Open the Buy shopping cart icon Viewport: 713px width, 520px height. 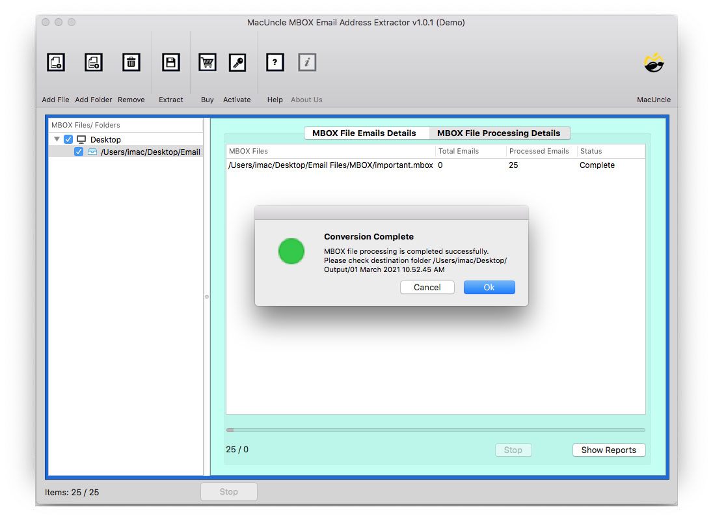208,62
